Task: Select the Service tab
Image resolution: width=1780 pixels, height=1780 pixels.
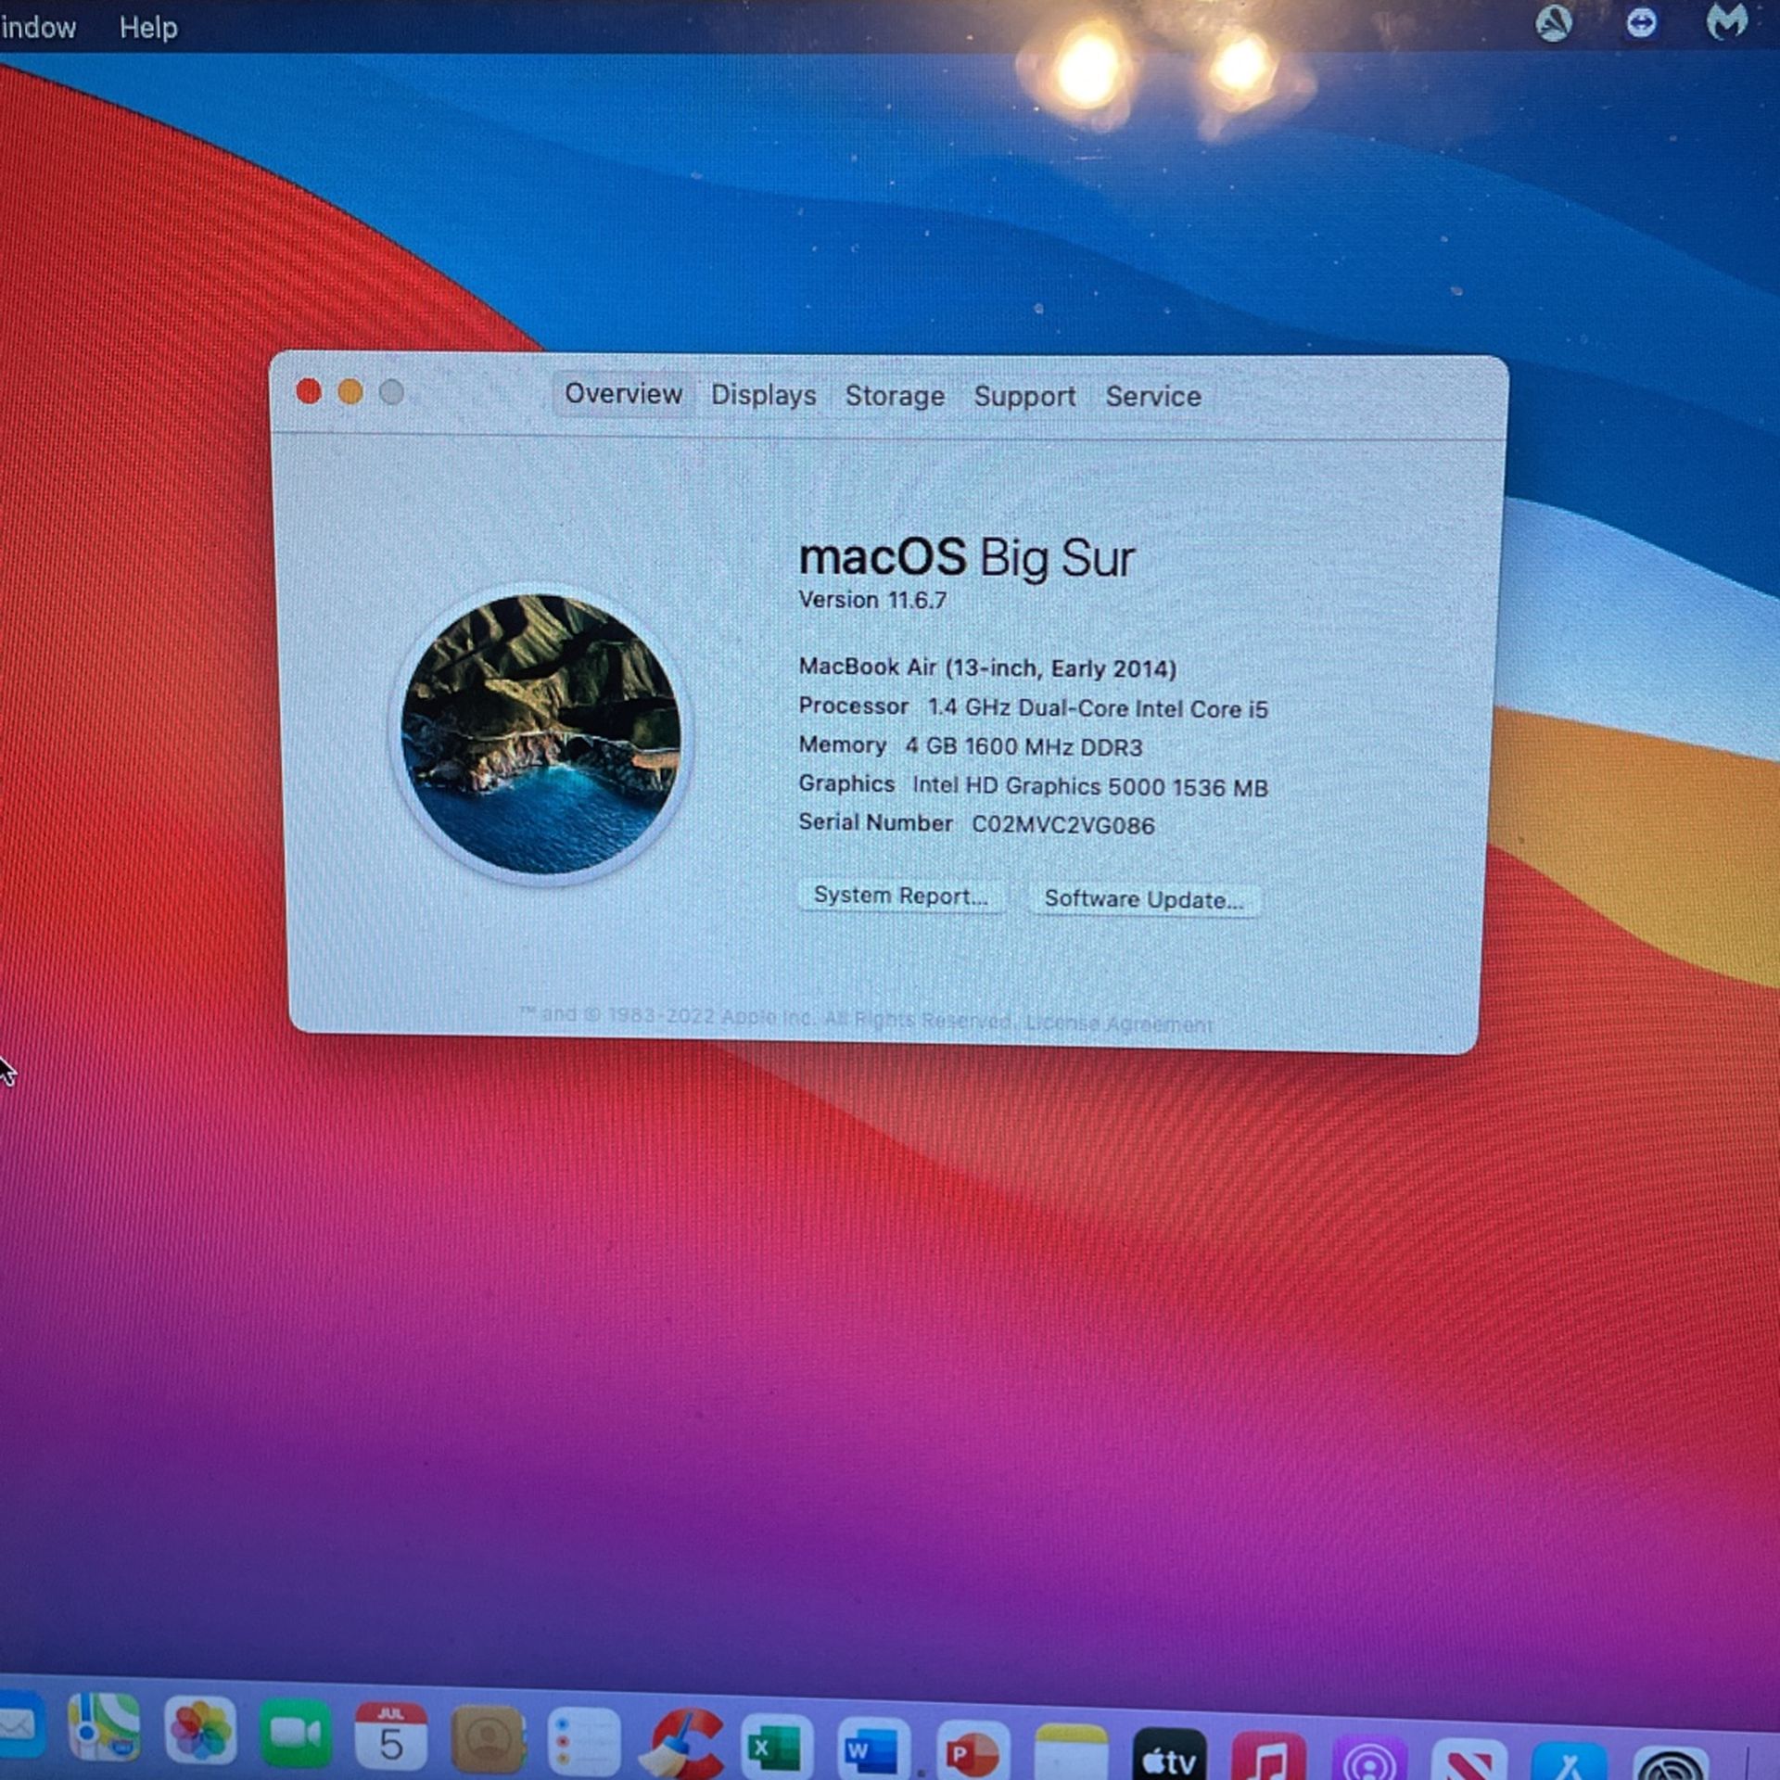Action: click(x=1153, y=397)
